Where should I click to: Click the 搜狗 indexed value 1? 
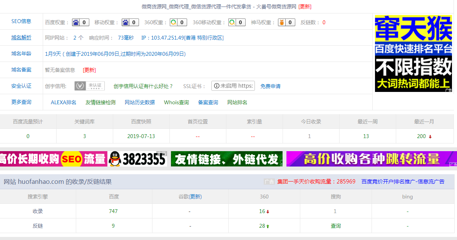tap(335, 211)
